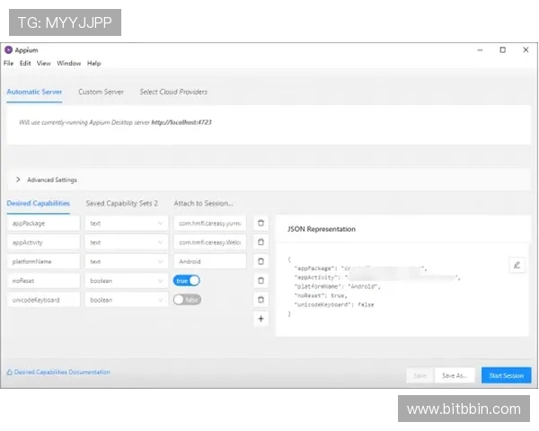
Task: Enable the unicodeKeyboard toggle
Action: (x=187, y=299)
